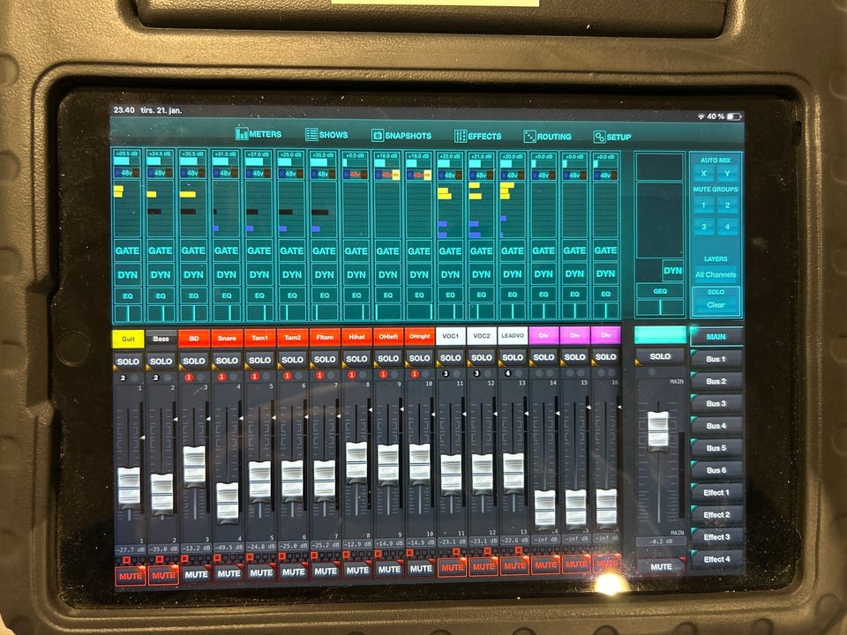Tap the -27.7 dB level on Guit

coord(129,549)
